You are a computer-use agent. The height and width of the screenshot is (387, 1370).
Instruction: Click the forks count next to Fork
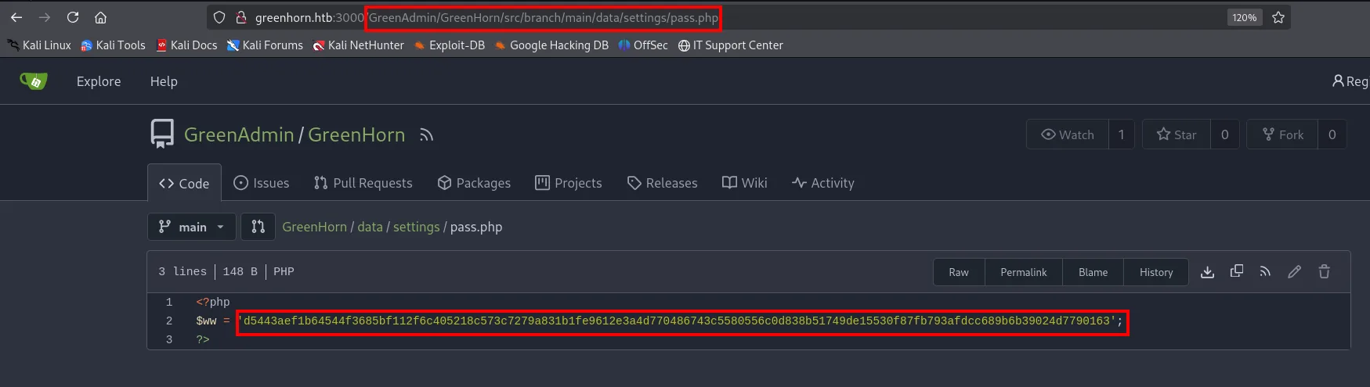click(x=1332, y=134)
